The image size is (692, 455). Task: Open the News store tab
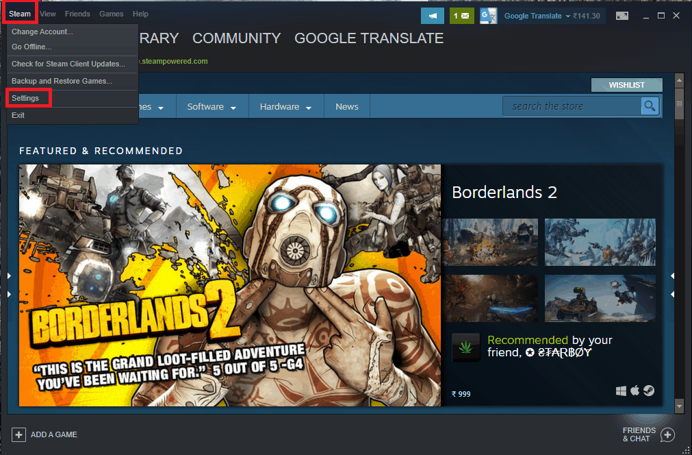(x=347, y=106)
